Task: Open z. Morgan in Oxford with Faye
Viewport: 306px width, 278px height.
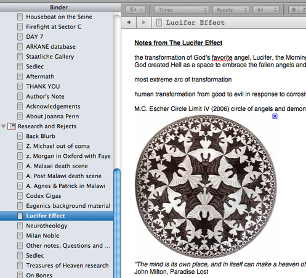Action: click(68, 156)
